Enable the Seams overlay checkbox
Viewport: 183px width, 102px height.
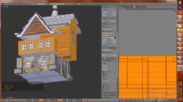[x=103, y=74]
